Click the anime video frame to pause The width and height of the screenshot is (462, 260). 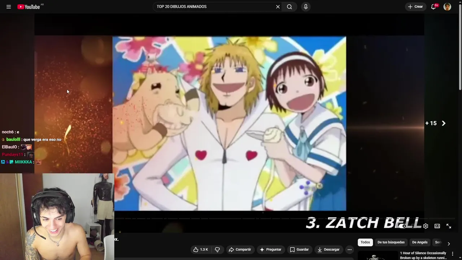[x=229, y=123]
